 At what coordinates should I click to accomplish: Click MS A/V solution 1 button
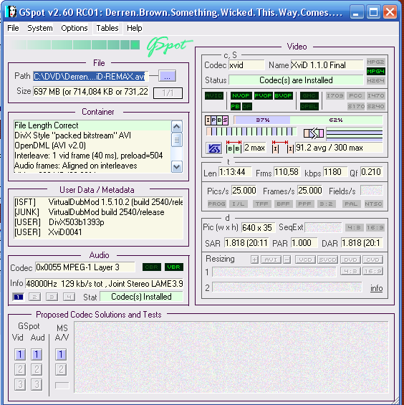(x=61, y=354)
